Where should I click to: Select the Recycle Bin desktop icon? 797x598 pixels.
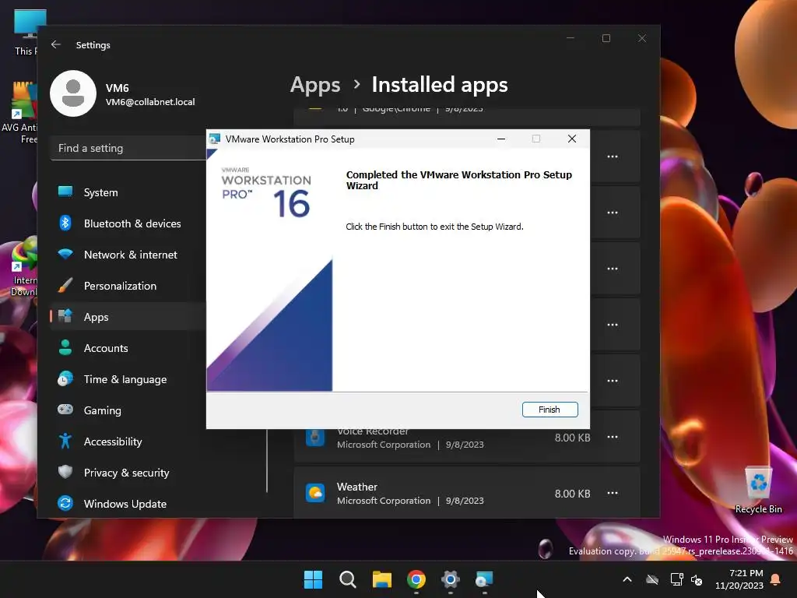click(x=758, y=491)
